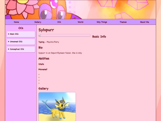Expand the Main OCs section
The height and width of the screenshot is (121, 161).
tap(21, 34)
